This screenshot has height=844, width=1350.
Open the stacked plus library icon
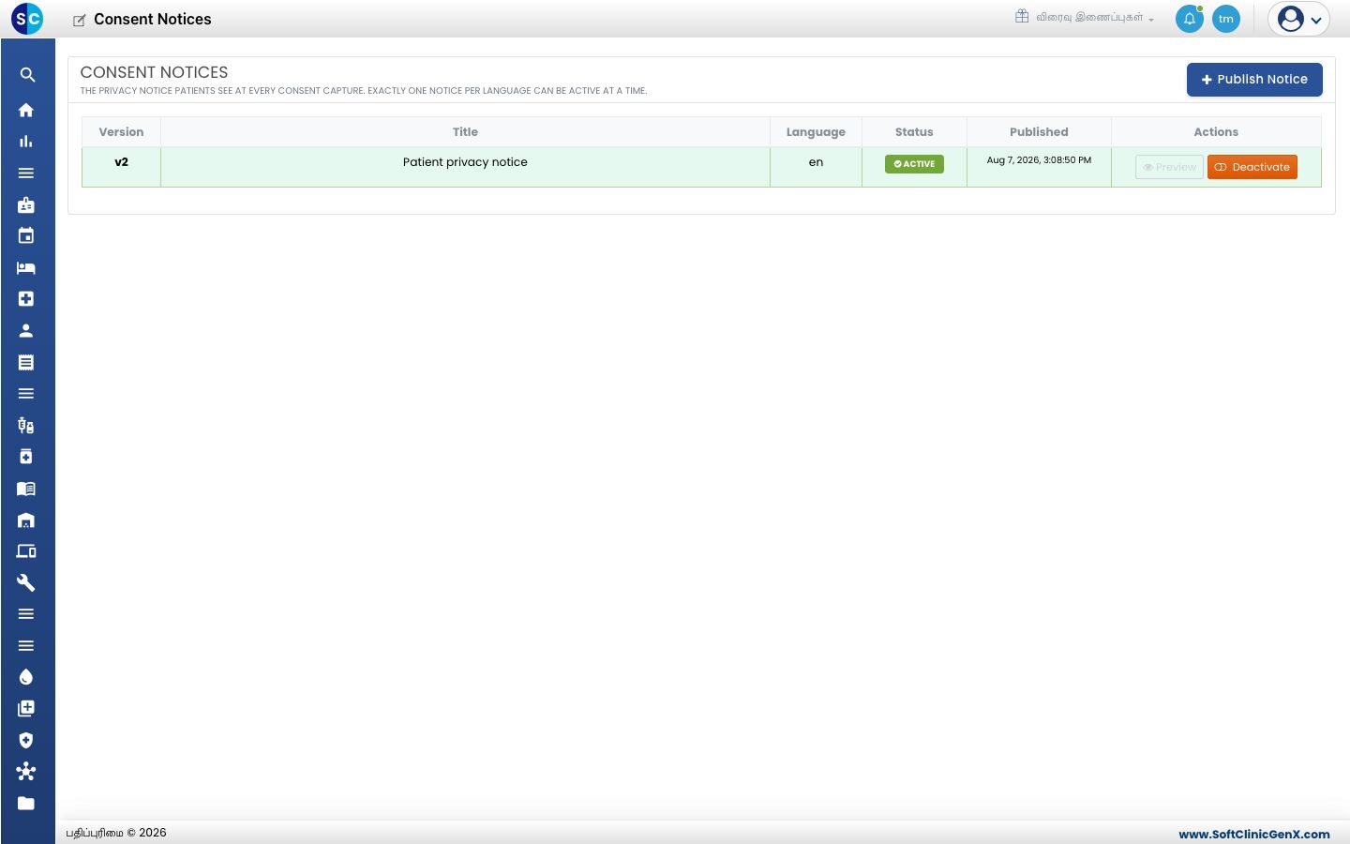click(26, 709)
